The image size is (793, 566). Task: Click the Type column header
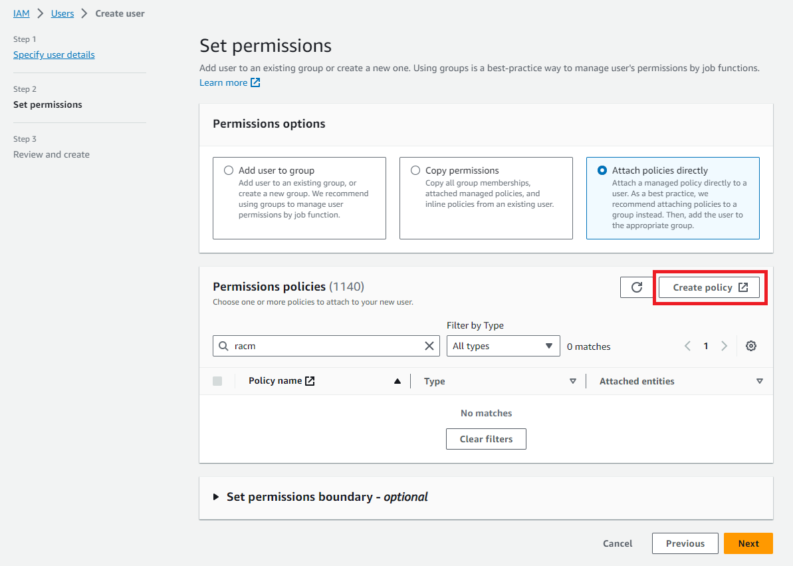435,381
